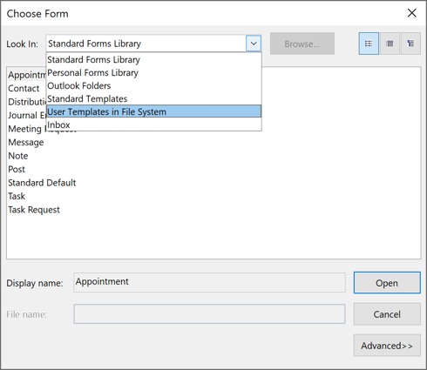
Task: Choose Inbox in the Look In list
Action: tap(153, 124)
